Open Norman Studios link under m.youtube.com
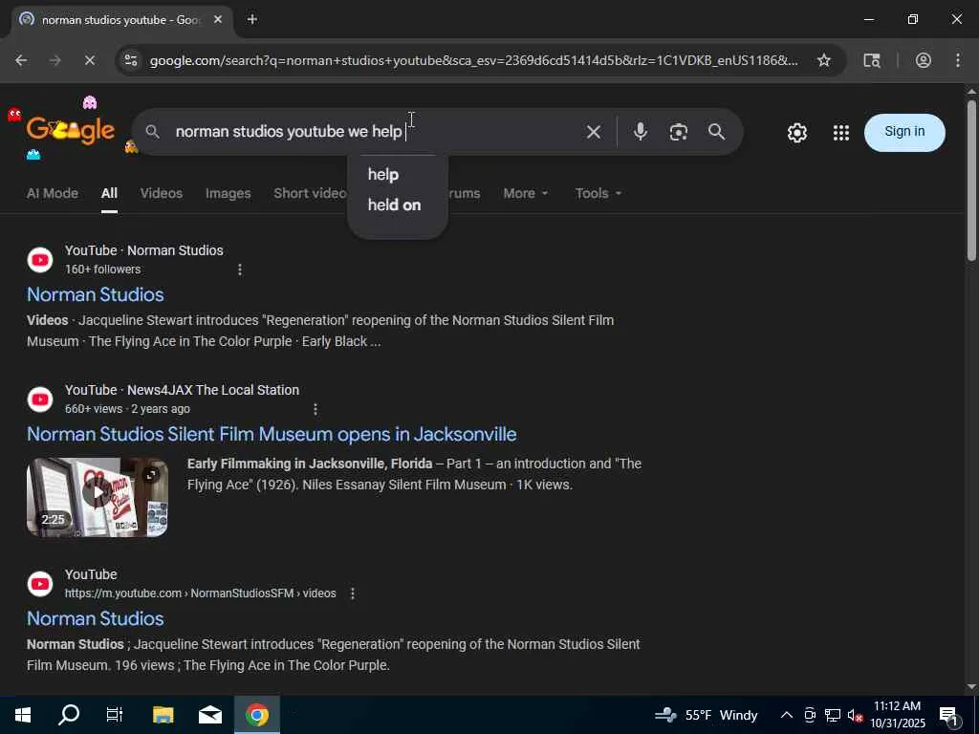Screen dimensions: 979x734 click(96, 618)
